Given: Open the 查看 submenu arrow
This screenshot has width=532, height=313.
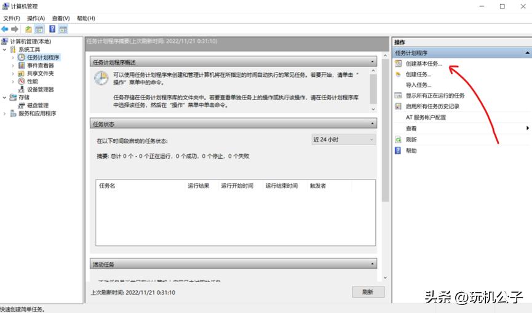Looking at the screenshot, I should coord(527,128).
